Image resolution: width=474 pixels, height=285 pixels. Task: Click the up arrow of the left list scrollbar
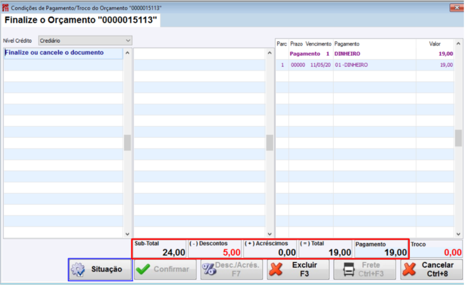pyautogui.click(x=127, y=53)
